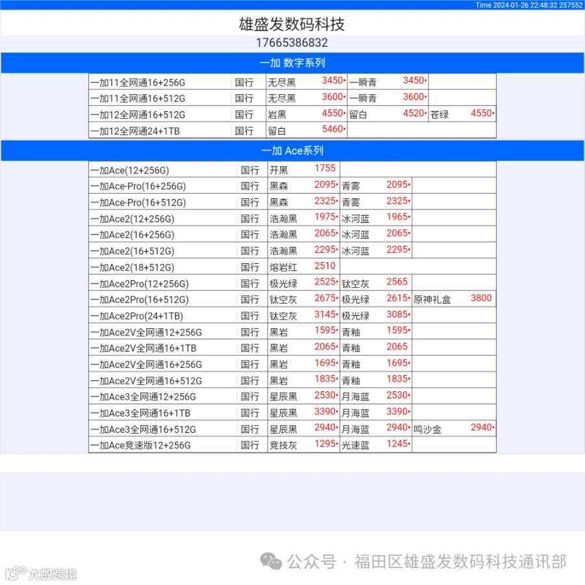Select row 一加Ace2V全网通16+256G
Viewport: 585px width, 585px height.
tap(292, 364)
